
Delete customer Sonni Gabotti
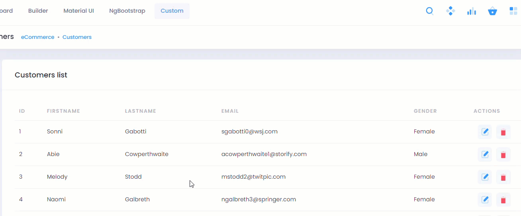coord(503,132)
